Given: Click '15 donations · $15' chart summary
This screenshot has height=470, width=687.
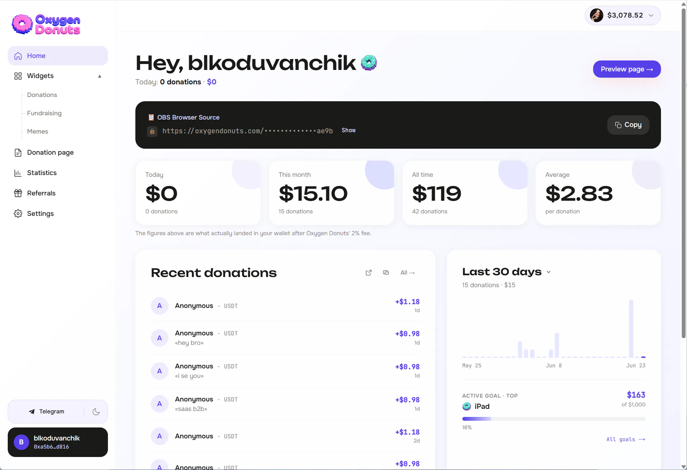Looking at the screenshot, I should 489,285.
